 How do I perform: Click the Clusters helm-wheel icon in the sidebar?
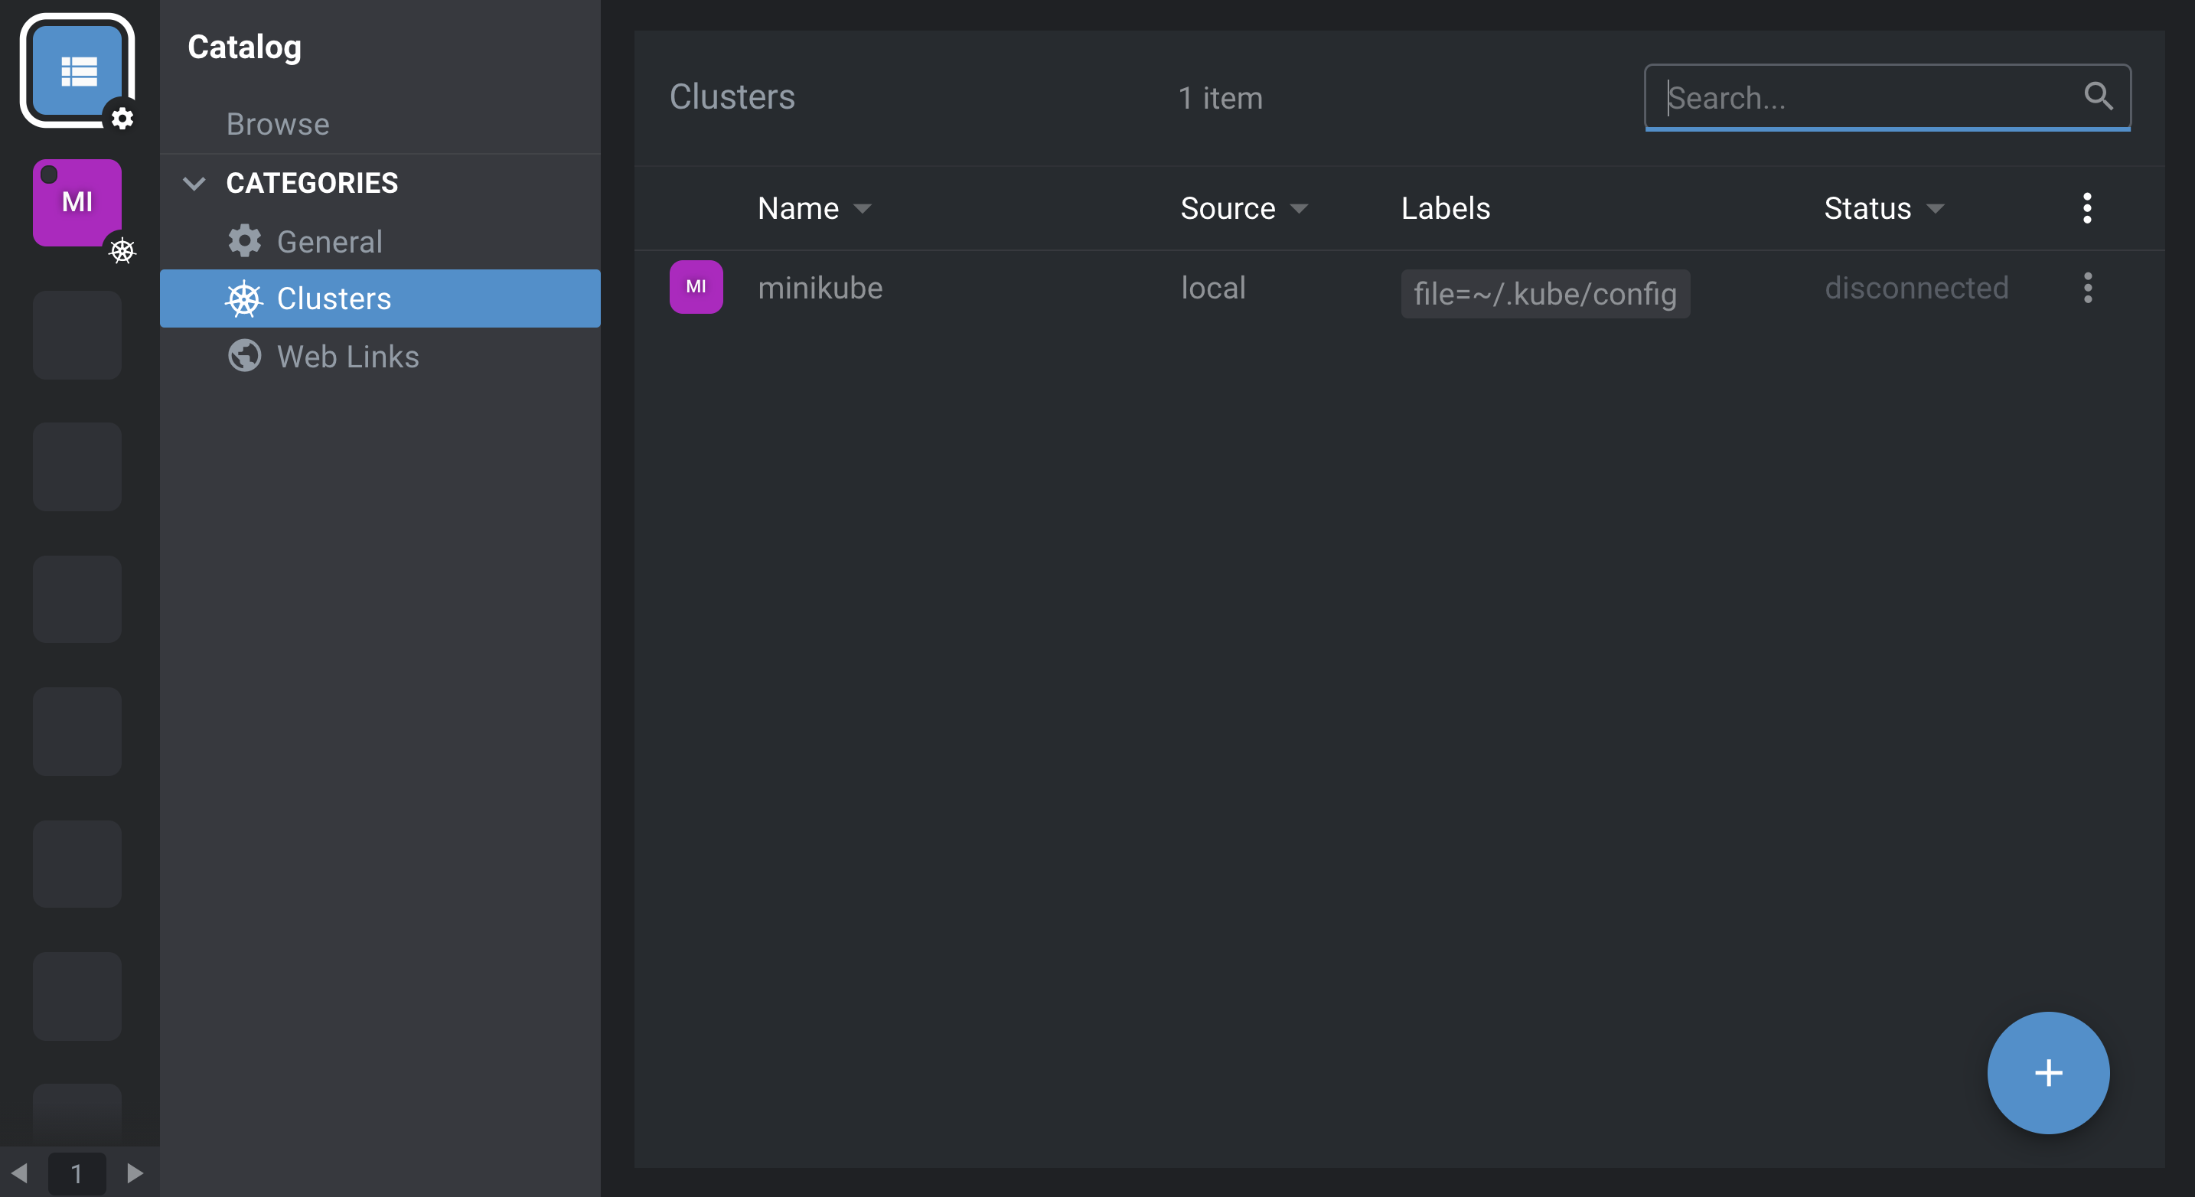(x=243, y=298)
